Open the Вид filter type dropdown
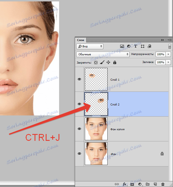This screenshot has width=173, height=187. 90,46
